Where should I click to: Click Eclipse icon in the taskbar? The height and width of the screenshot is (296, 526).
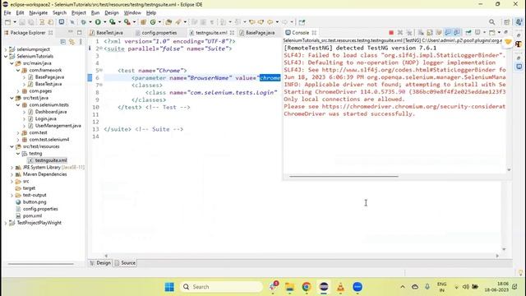[324, 287]
